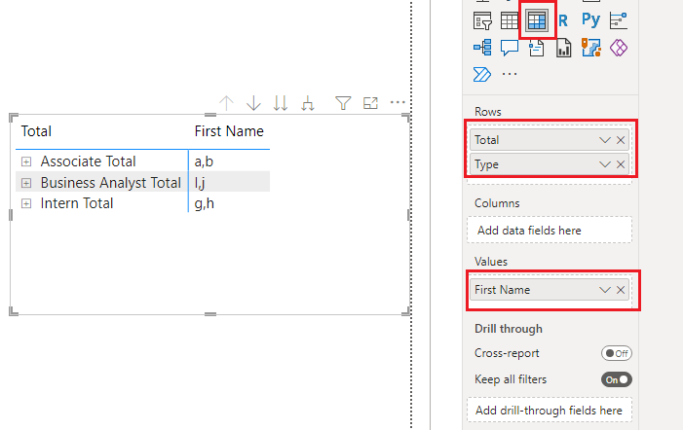
Task: Expand all down one level in hierarchy
Action: (308, 103)
